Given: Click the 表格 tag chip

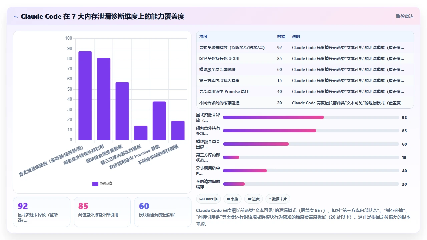Looking at the screenshot, I should (233, 199).
